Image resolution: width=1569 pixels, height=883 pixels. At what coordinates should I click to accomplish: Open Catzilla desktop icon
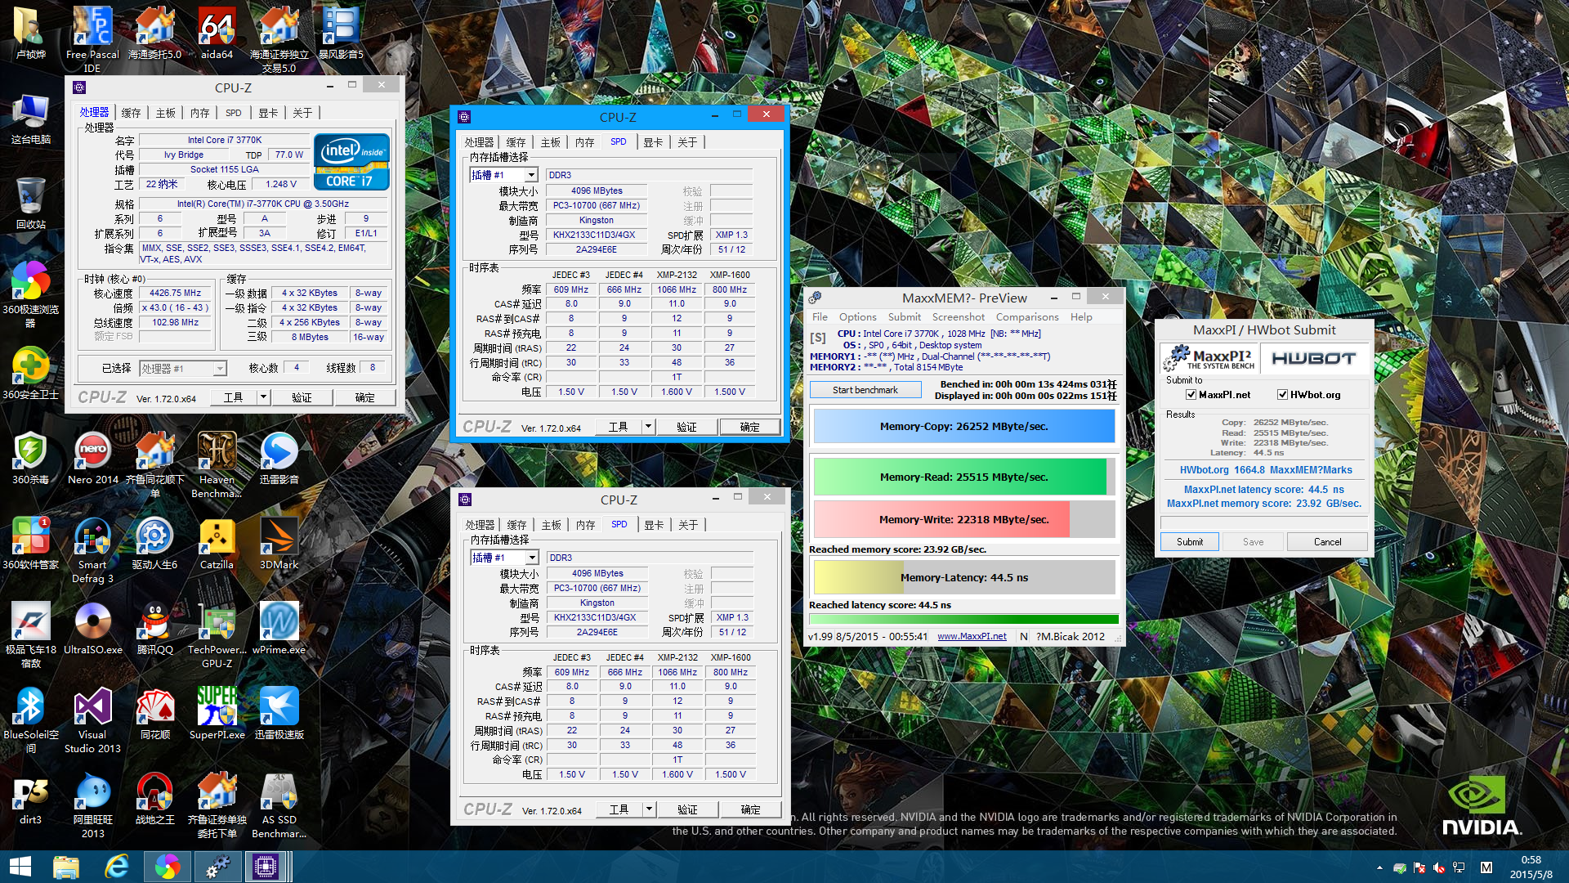pos(217,543)
